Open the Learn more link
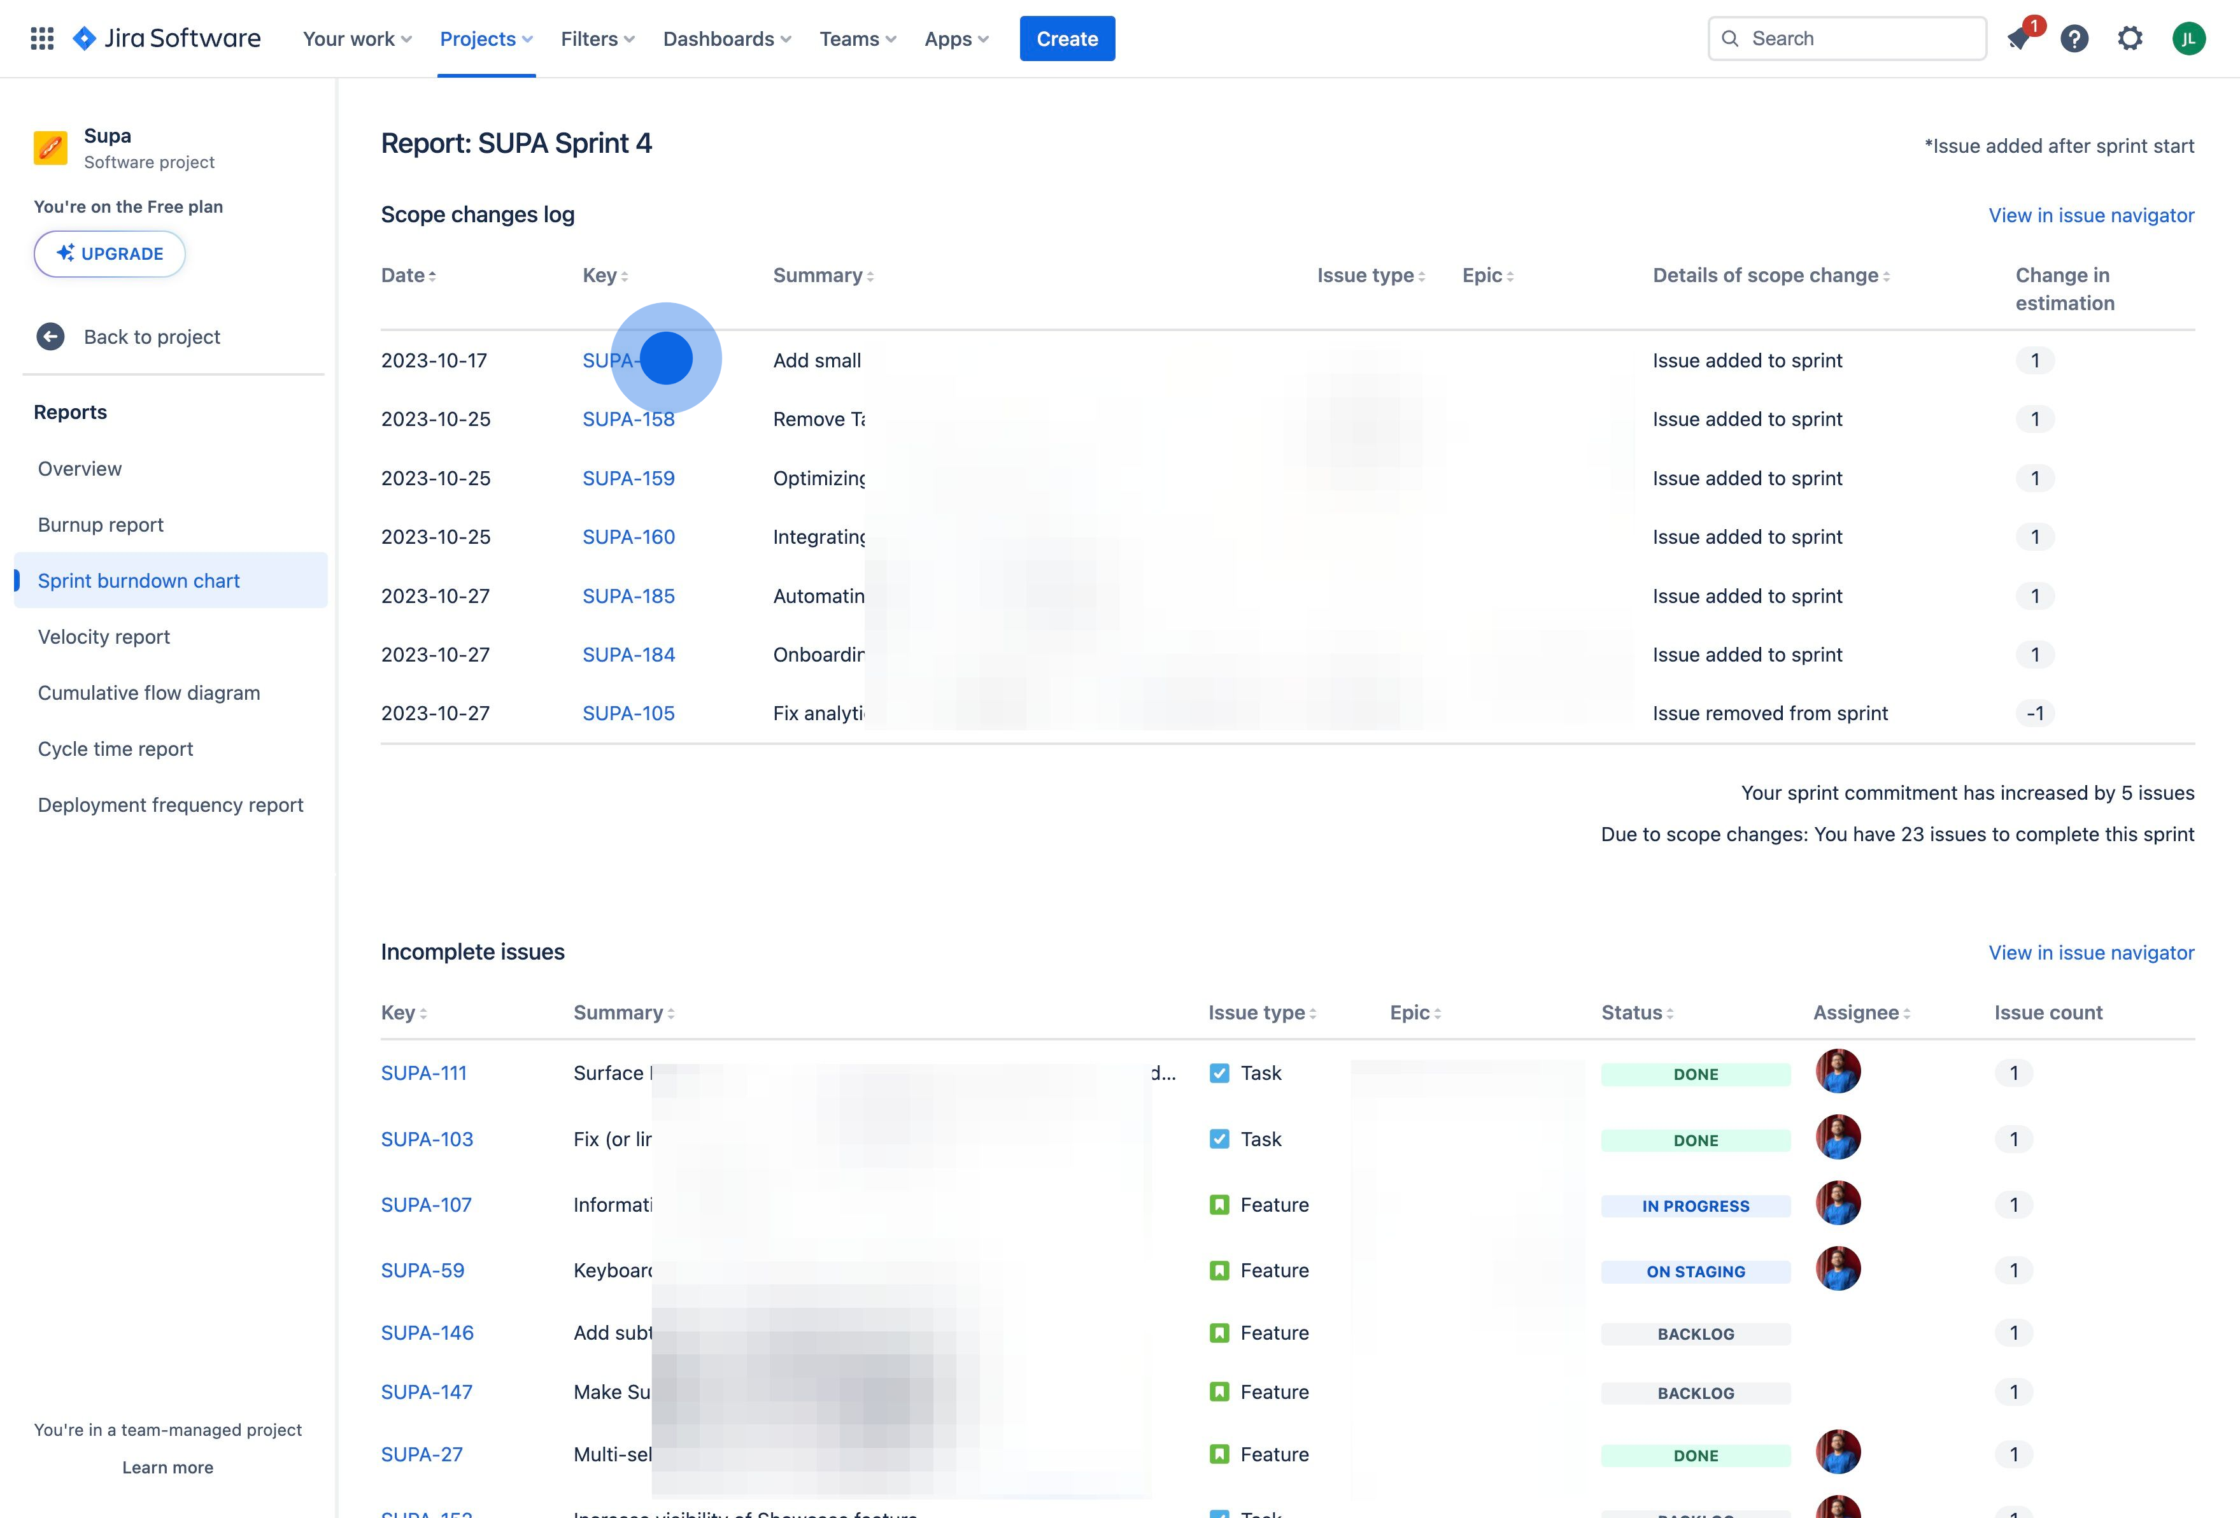2240x1518 pixels. click(167, 1467)
